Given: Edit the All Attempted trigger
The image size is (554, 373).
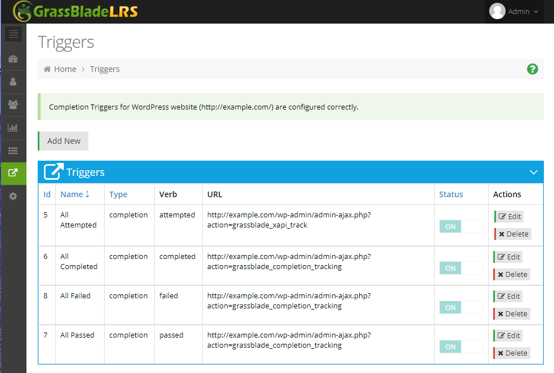Looking at the screenshot, I should click(509, 216).
